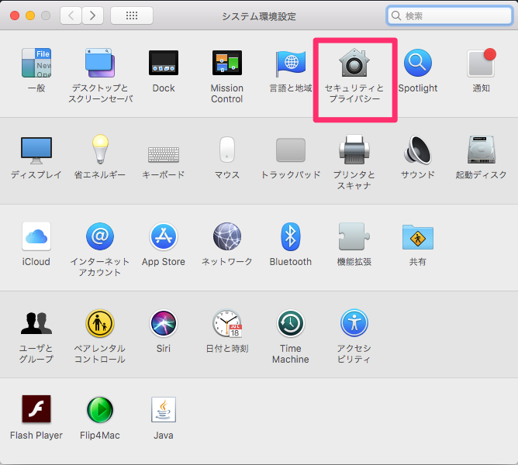Open セキュリティとプライバシー house icon
The image size is (518, 465).
[354, 63]
